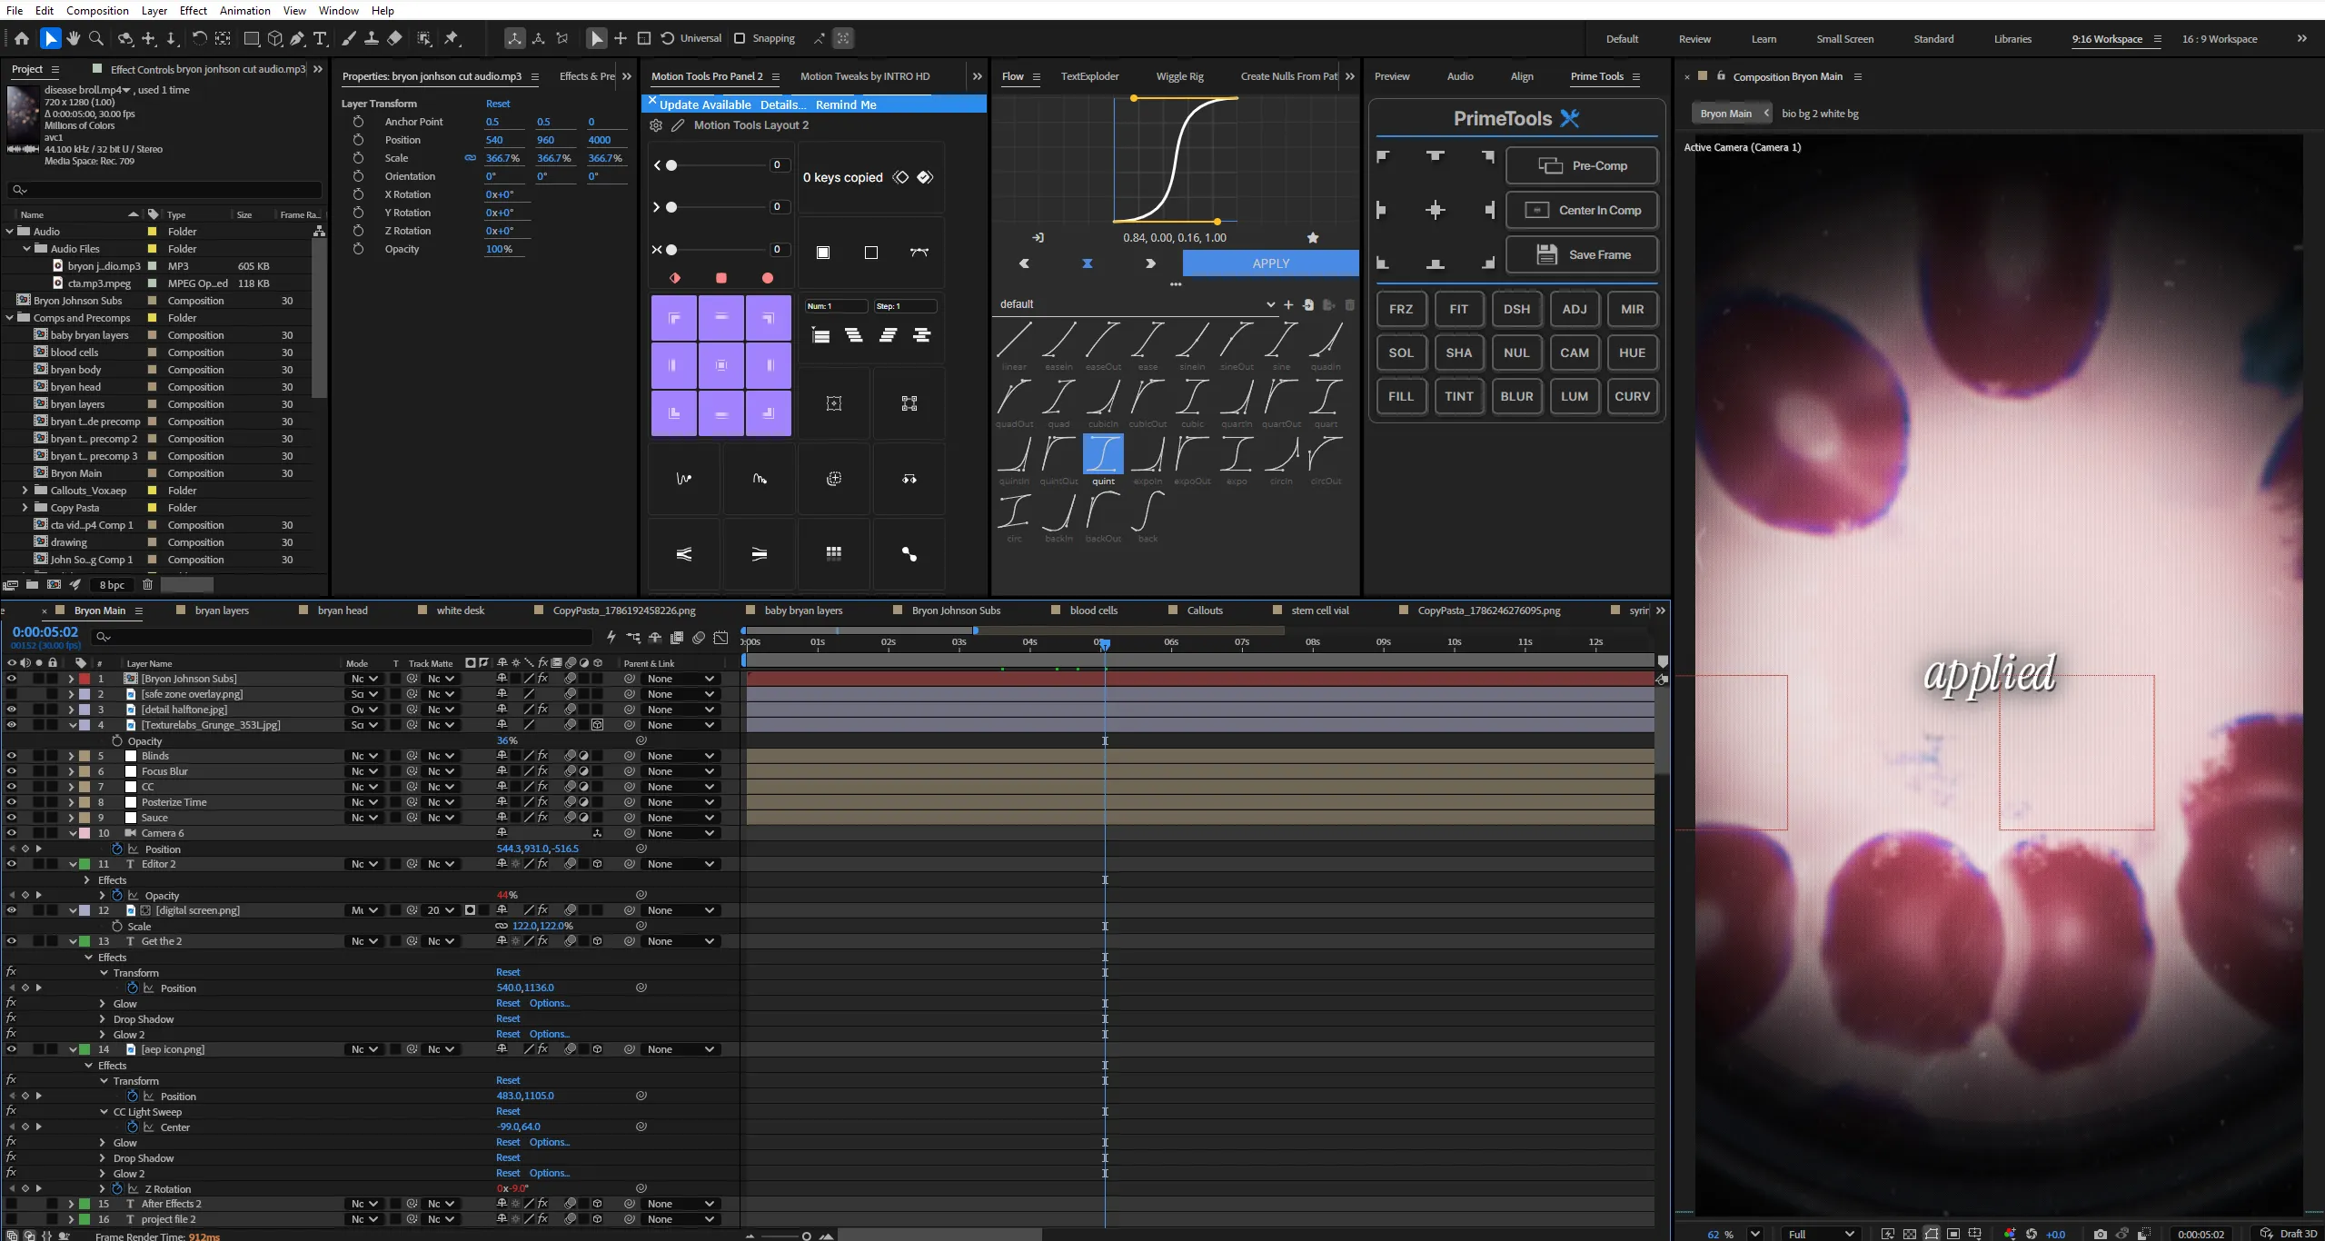Select the Puppet Pin tool

click(452, 38)
